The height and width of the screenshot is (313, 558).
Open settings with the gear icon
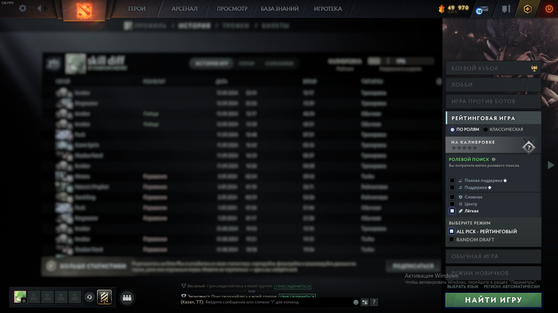pyautogui.click(x=23, y=8)
